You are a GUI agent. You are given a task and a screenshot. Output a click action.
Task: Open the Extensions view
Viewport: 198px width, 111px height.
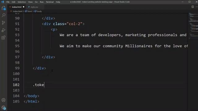click(3, 38)
